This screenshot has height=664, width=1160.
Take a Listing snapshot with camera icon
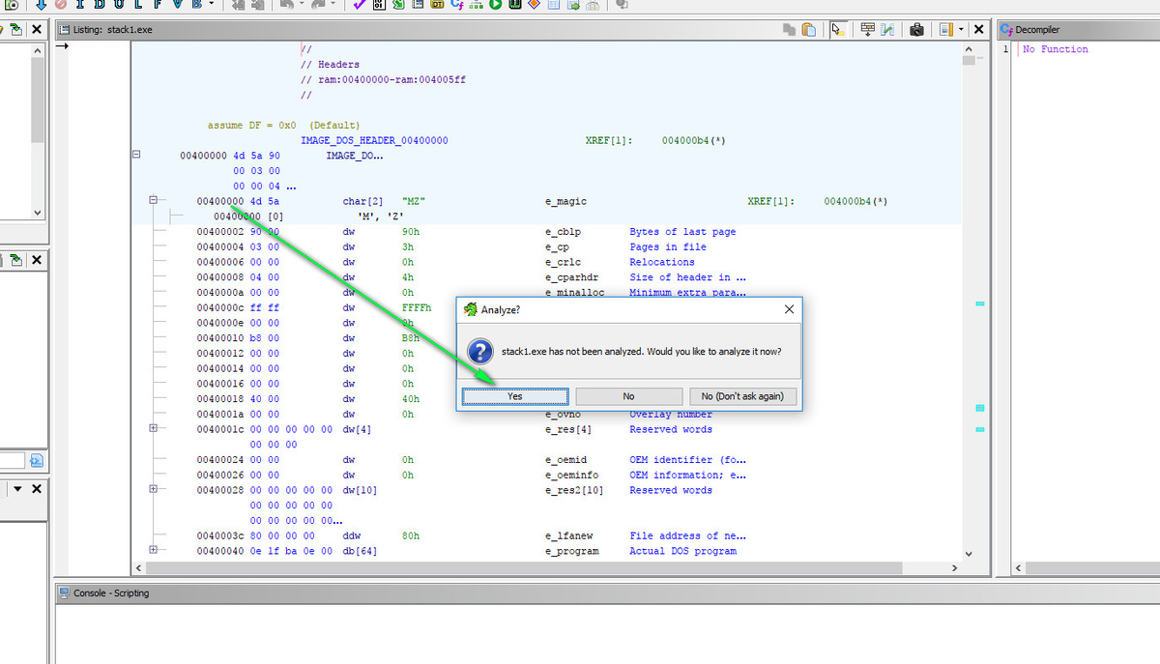[916, 30]
